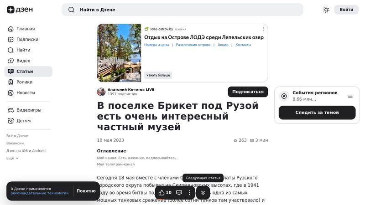Click the Войти login button

[x=346, y=10]
